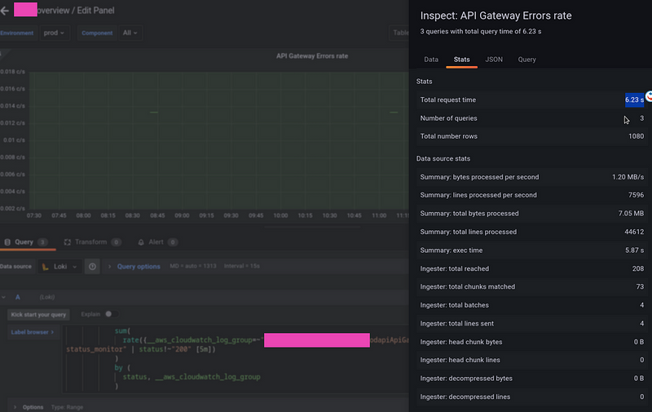Open the JSON tab in inspector

[x=494, y=60]
